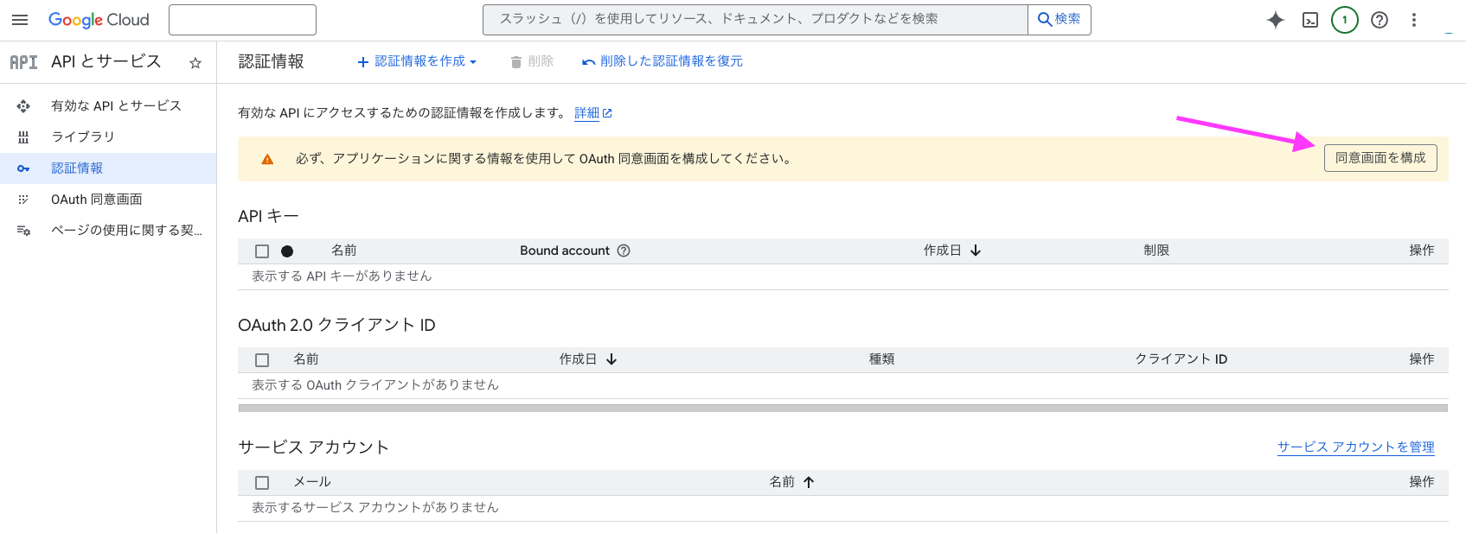Show the Bound account help tooltip icon
Viewport: 1466px width, 533px height.
point(624,251)
